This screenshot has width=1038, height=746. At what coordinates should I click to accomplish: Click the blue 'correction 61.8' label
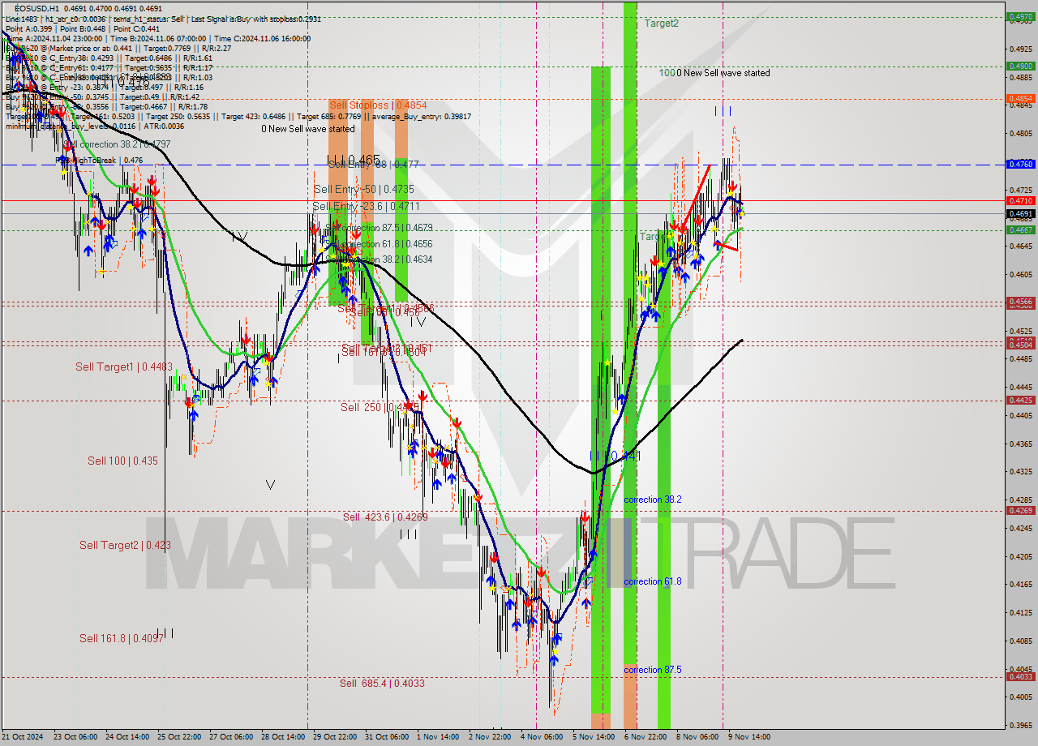pos(653,581)
